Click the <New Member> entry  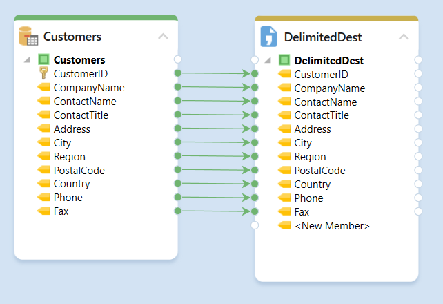332,226
